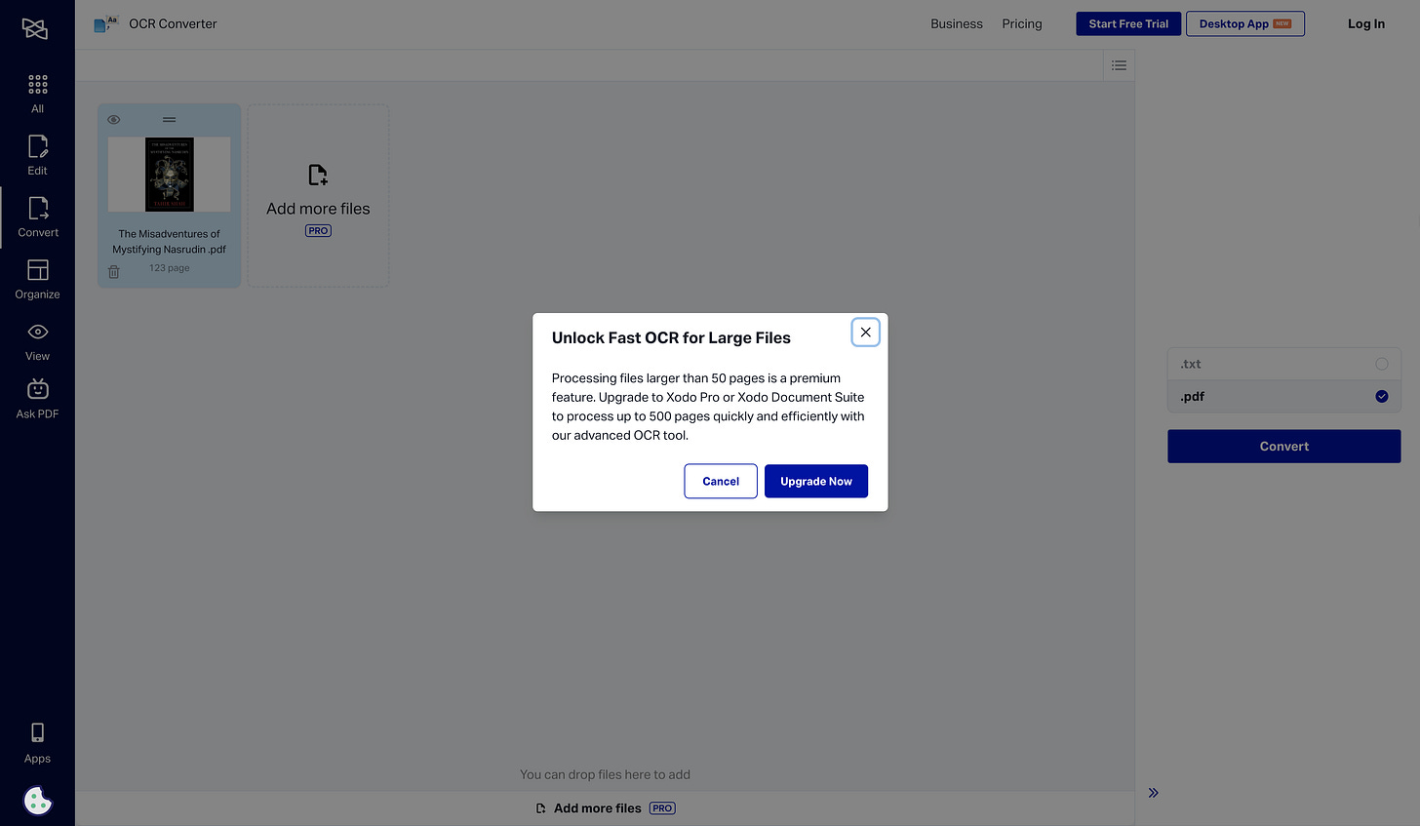
Task: Open the Desktop App link
Action: click(1244, 23)
